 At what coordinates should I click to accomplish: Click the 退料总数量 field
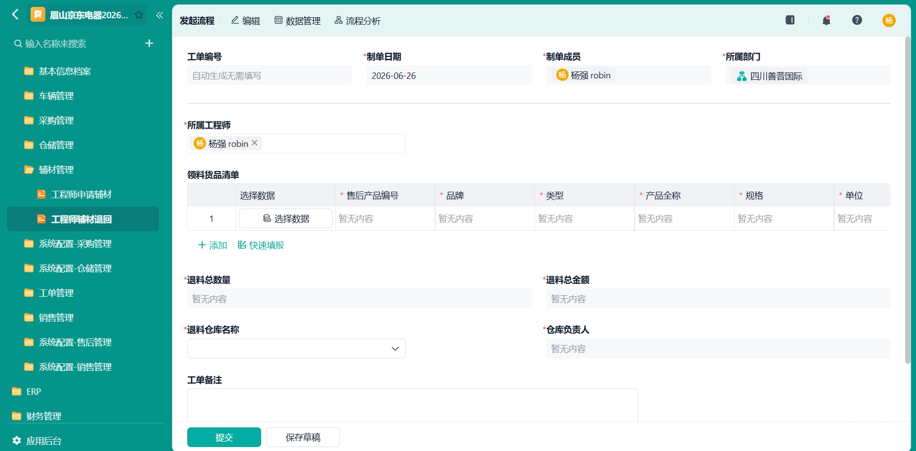tap(359, 299)
